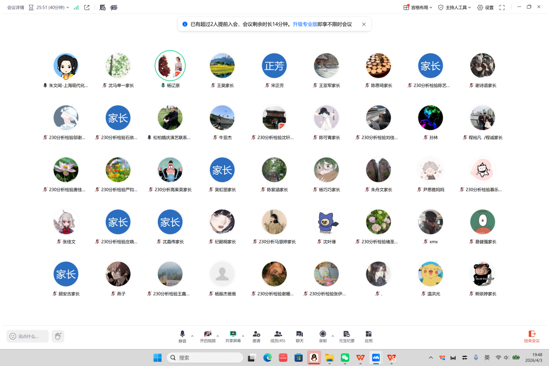Screen dimensions: 549x366
Task: Open the 主持人工具 host tools menu
Action: click(x=454, y=7)
